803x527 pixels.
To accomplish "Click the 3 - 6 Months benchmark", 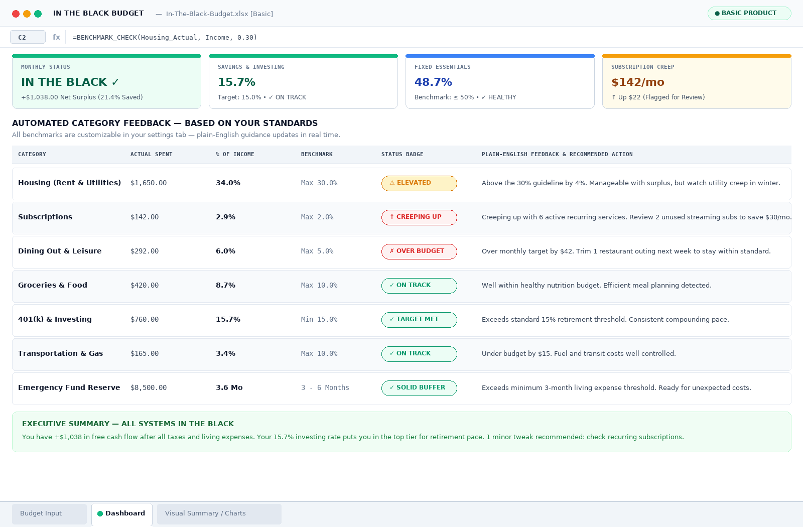I will pos(325,388).
